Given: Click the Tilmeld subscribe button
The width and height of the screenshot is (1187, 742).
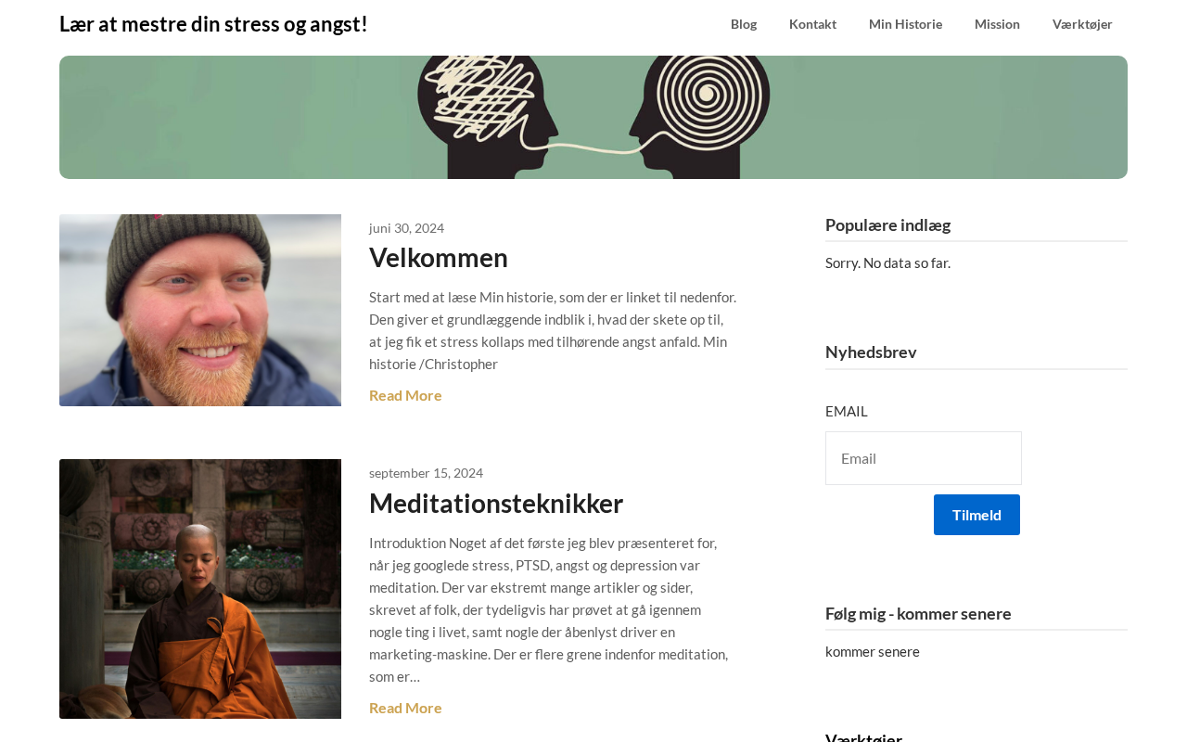Looking at the screenshot, I should [x=976, y=515].
